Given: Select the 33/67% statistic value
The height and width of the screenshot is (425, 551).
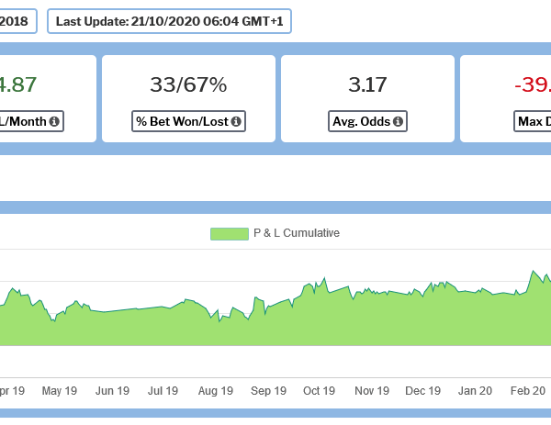Looking at the screenshot, I should coord(188,85).
